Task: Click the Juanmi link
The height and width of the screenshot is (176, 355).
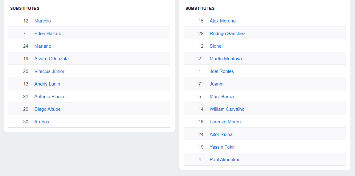Action: click(x=217, y=84)
